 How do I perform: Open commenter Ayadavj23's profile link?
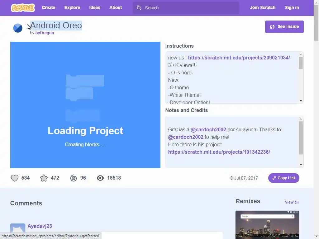[x=40, y=226]
